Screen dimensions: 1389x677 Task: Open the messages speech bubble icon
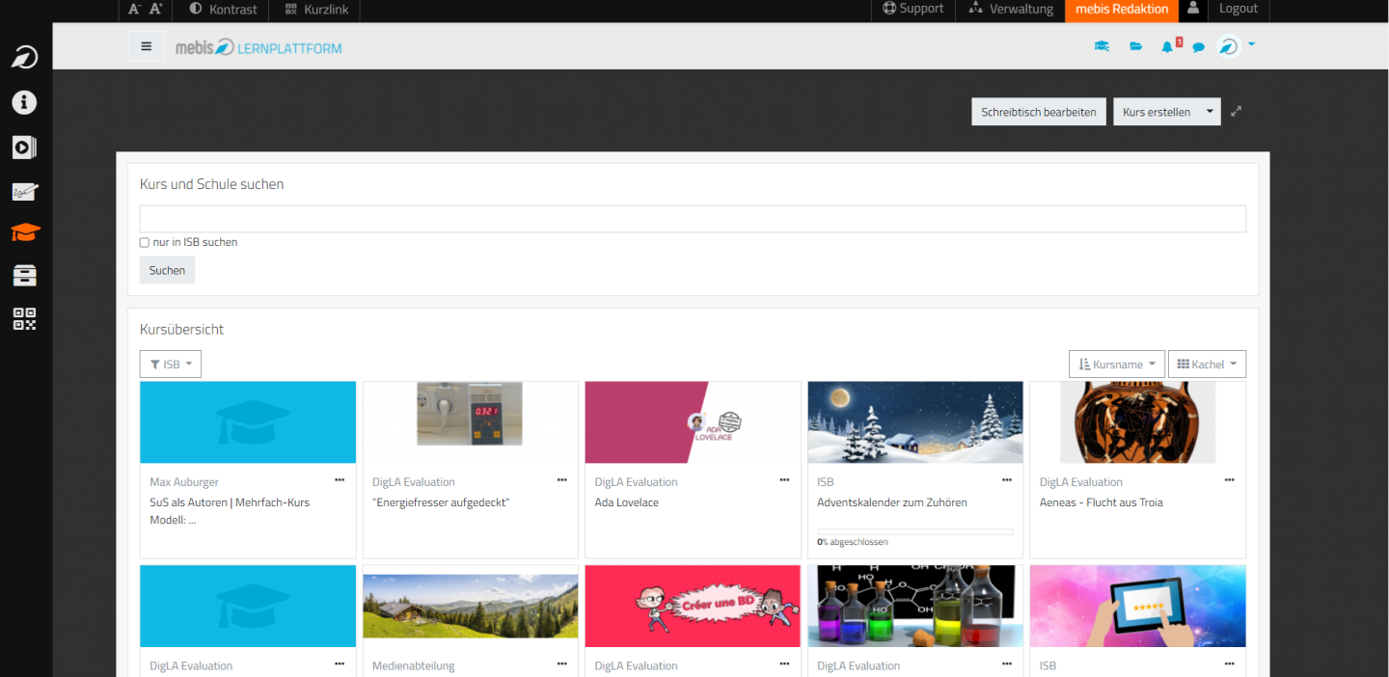coord(1198,47)
